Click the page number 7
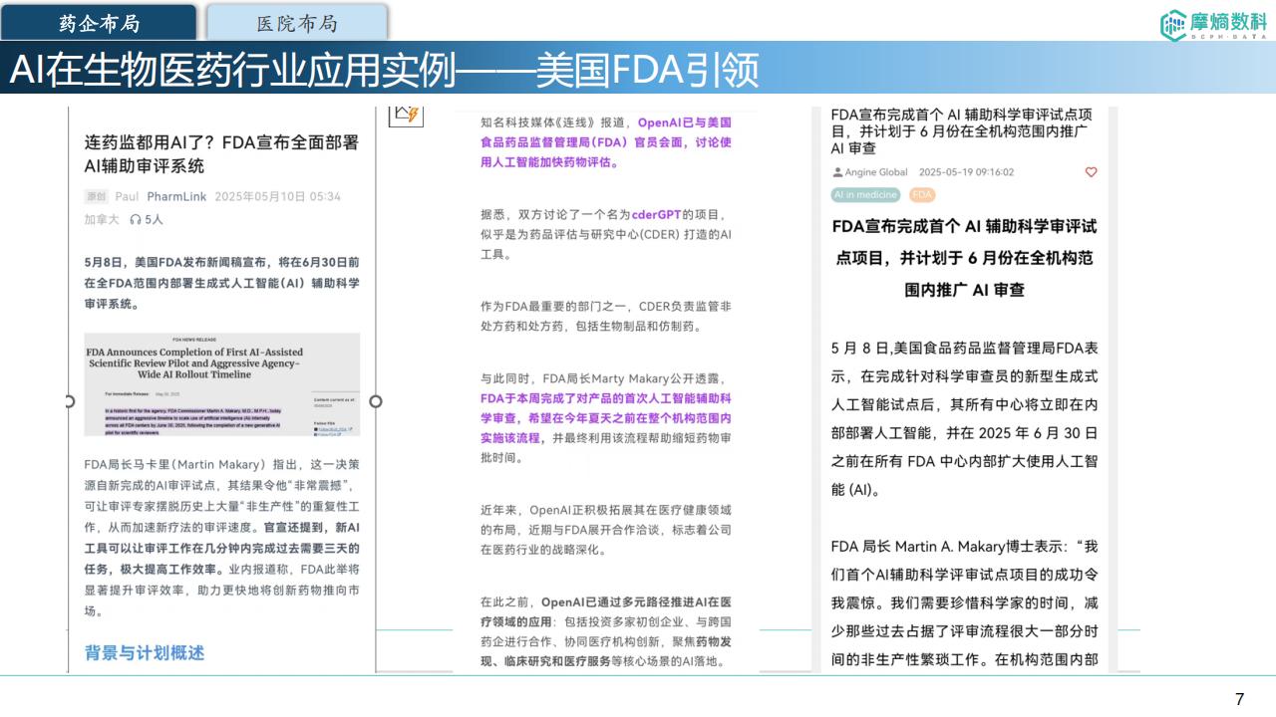1276x717 pixels. pyautogui.click(x=1240, y=699)
